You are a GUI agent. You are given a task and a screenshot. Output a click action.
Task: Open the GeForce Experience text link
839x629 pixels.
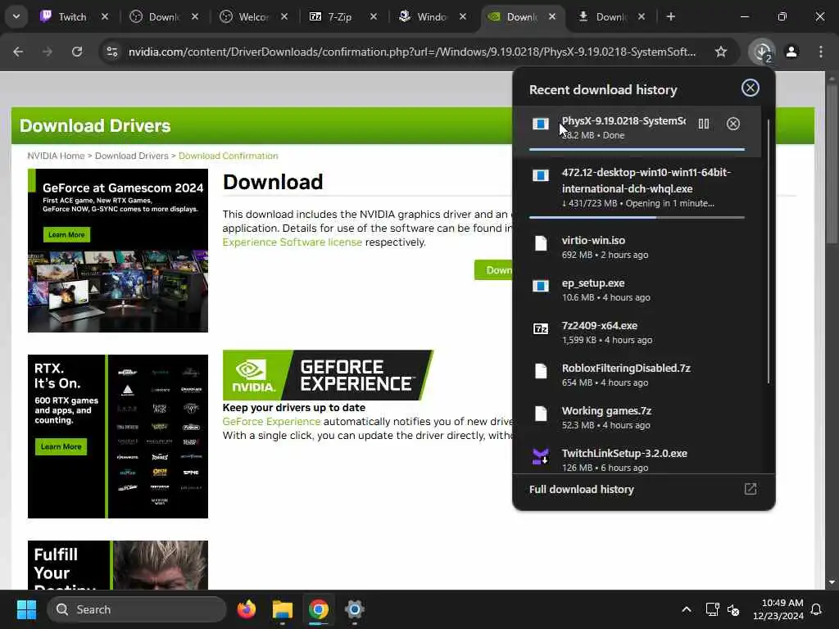coord(271,422)
